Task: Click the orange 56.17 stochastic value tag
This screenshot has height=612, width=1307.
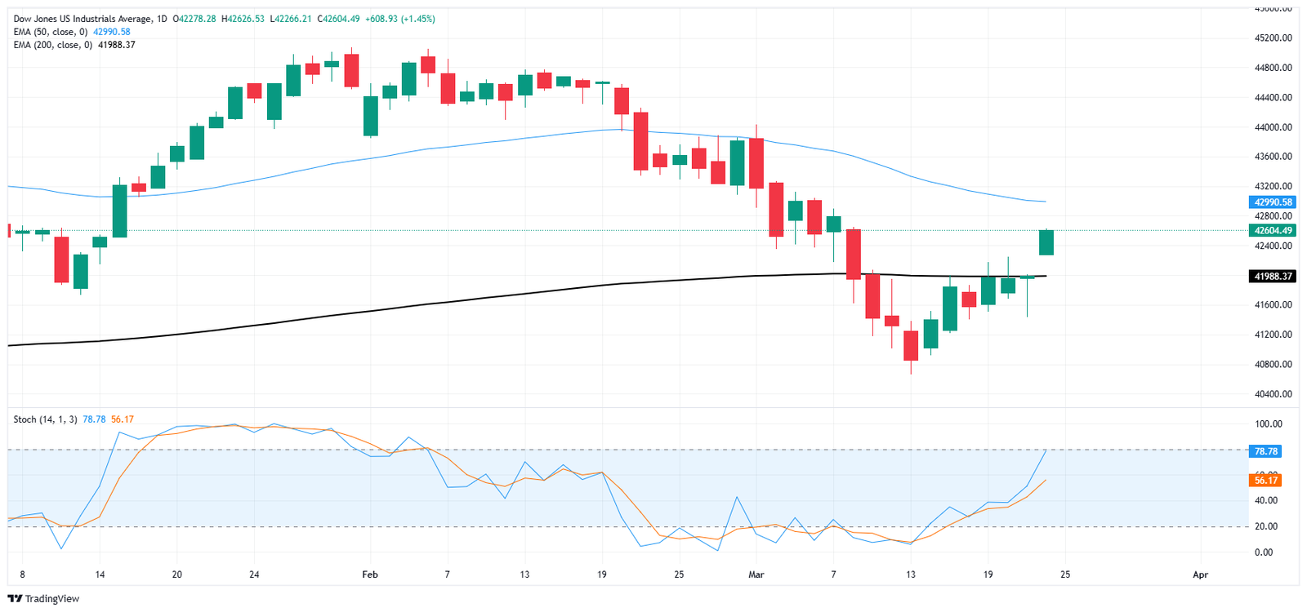Action: (1265, 481)
